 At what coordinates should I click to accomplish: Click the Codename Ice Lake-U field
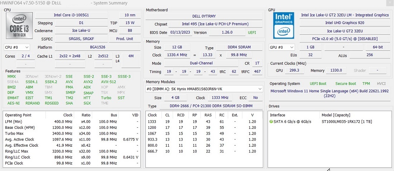[x=81, y=31]
